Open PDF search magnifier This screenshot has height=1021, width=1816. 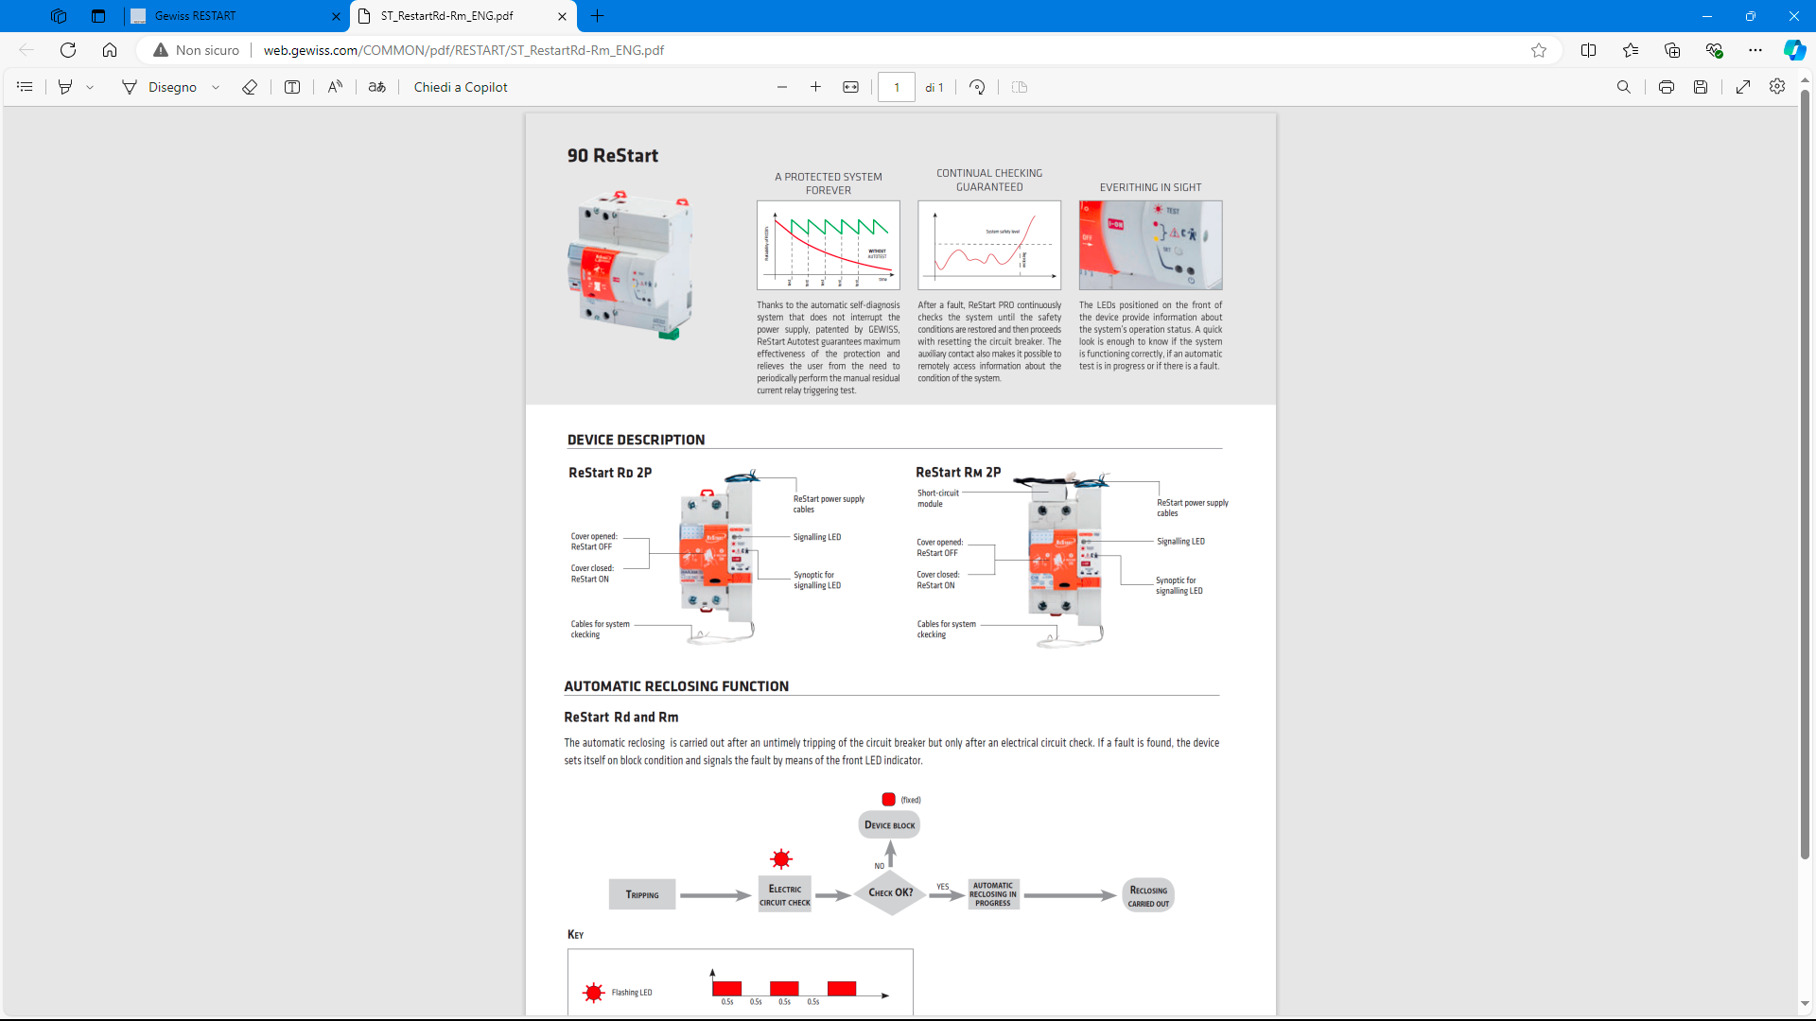(x=1624, y=87)
